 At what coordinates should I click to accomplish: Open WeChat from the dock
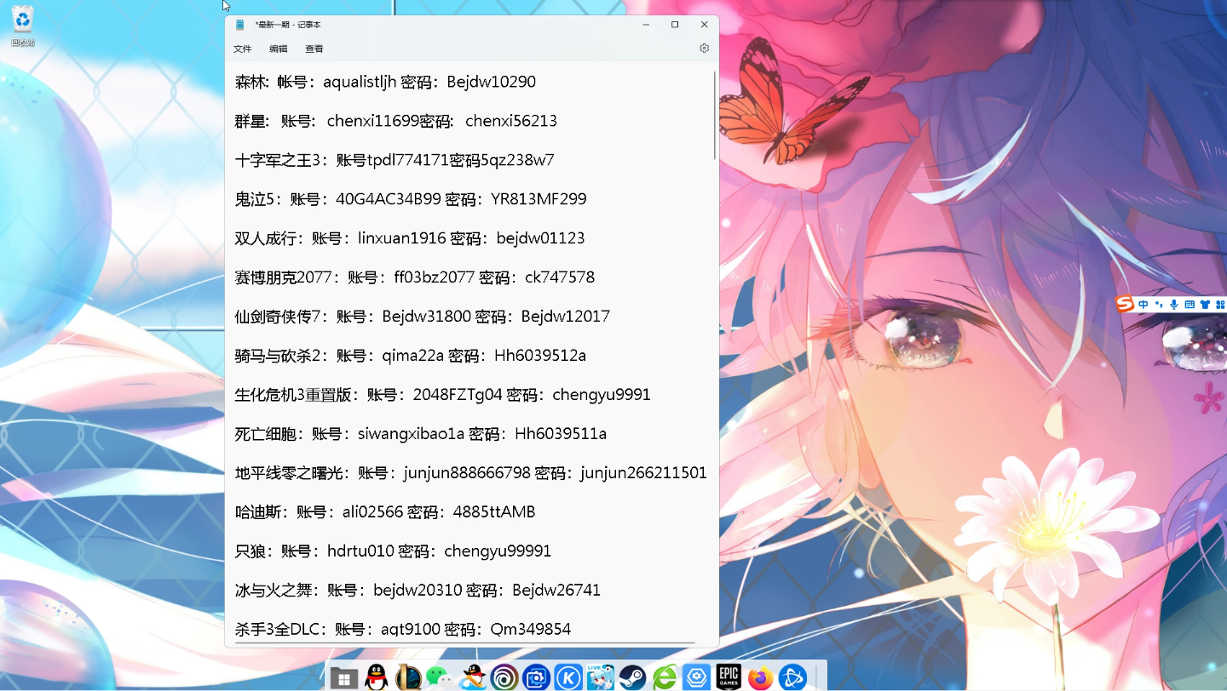[440, 677]
